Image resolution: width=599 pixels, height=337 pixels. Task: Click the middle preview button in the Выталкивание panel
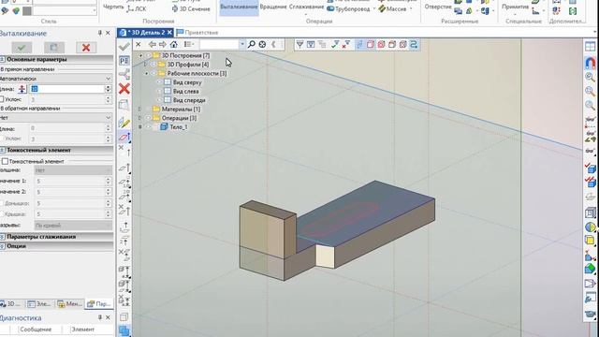[x=54, y=48]
